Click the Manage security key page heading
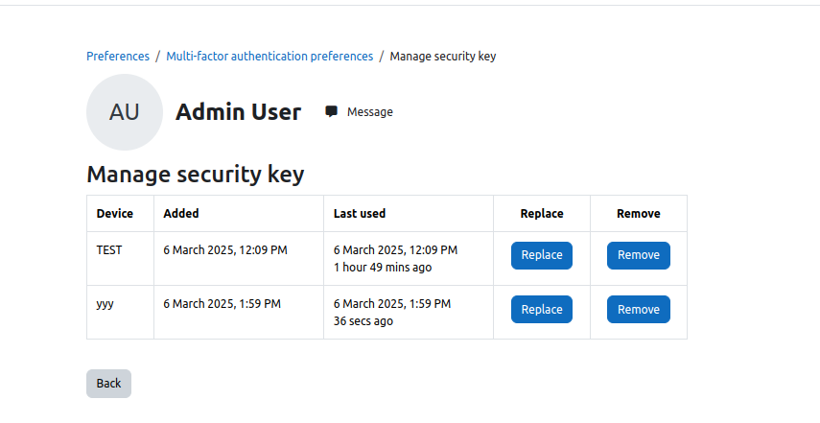Image resolution: width=820 pixels, height=423 pixels. pyautogui.click(x=195, y=175)
